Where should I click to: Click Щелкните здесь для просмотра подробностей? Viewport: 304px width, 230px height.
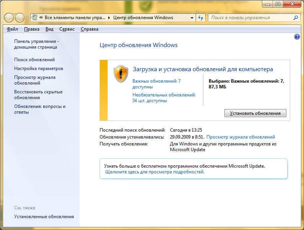tap(155, 172)
